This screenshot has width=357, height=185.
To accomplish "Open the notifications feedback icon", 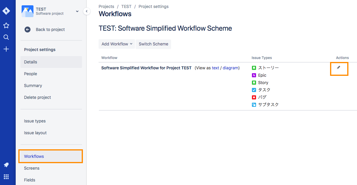I will pos(6,165).
